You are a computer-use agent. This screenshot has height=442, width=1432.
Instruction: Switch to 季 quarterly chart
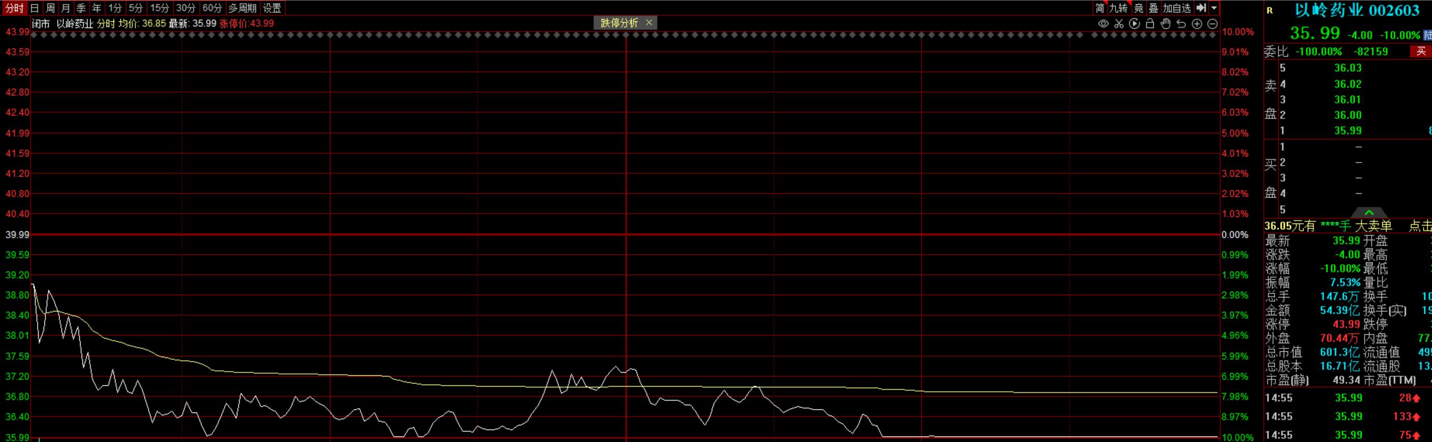[x=81, y=8]
